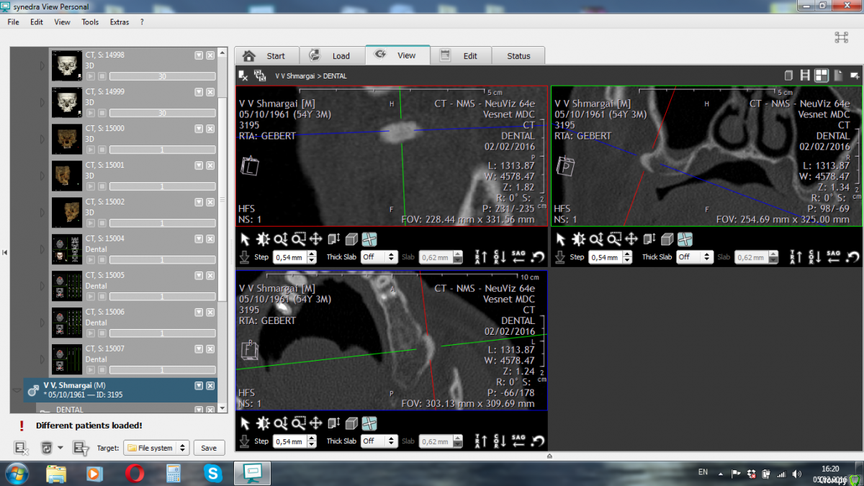Click the TRA orientation icon in top-right viewer
Viewport: 864px width, 486px height.
[x=796, y=257]
